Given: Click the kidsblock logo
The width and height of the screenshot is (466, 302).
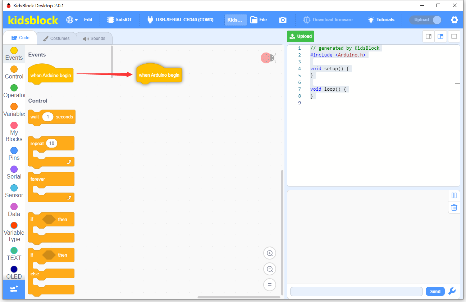Looking at the screenshot, I should pos(33,20).
